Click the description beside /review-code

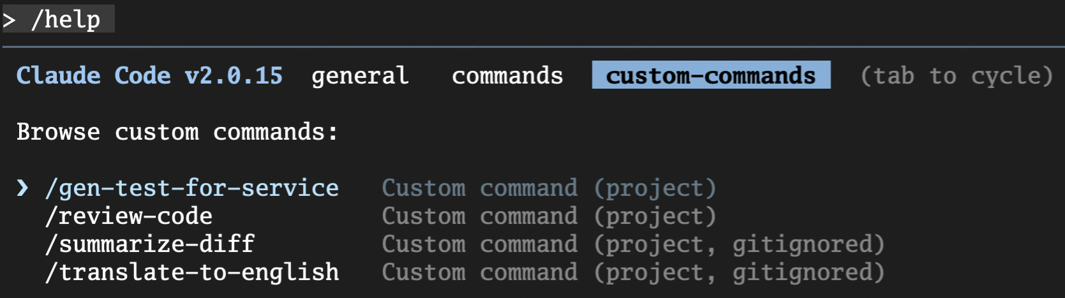pyautogui.click(x=549, y=216)
